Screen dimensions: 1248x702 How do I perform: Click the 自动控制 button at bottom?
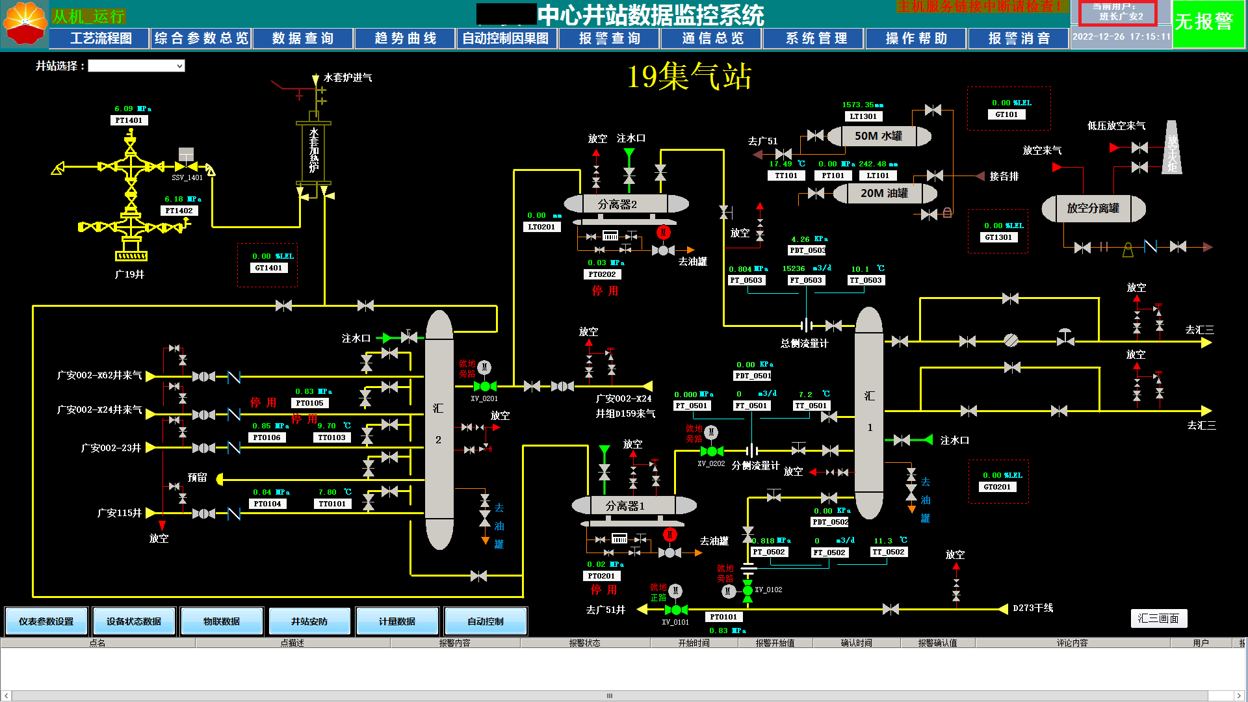click(485, 621)
